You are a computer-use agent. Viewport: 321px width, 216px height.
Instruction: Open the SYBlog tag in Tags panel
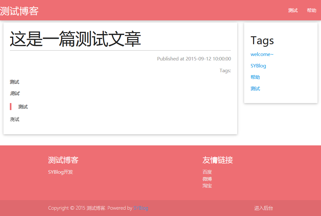[258, 66]
